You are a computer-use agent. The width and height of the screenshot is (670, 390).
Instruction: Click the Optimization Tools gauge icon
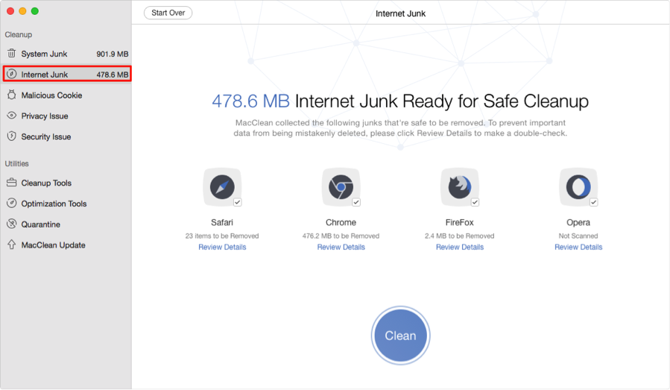click(x=11, y=203)
